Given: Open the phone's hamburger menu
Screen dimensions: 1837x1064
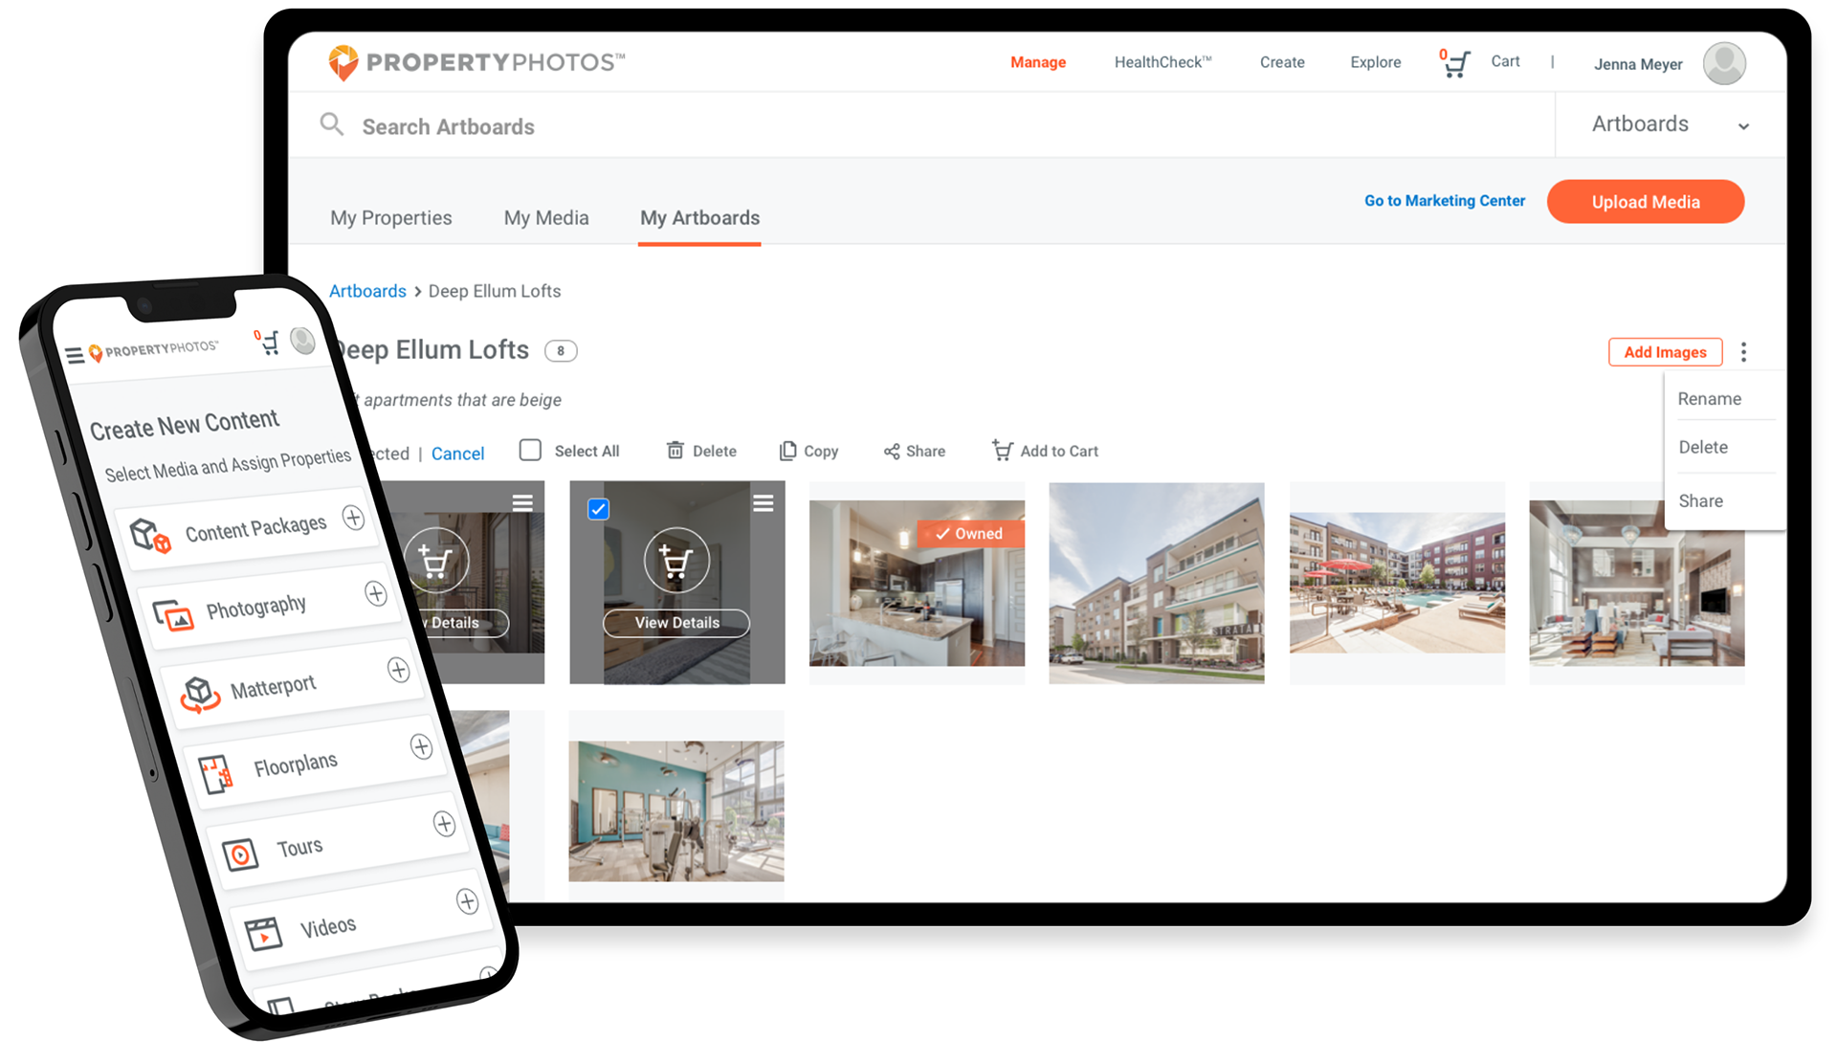Looking at the screenshot, I should pyautogui.click(x=74, y=356).
